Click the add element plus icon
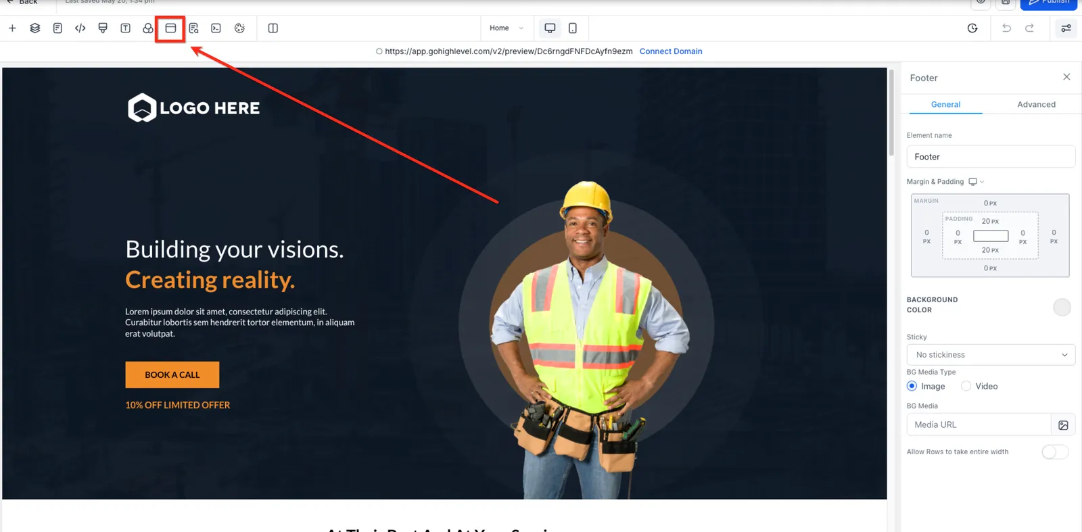The width and height of the screenshot is (1082, 532). tap(12, 28)
